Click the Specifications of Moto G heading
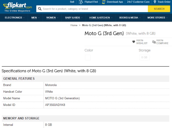 pyautogui.click(x=49, y=71)
